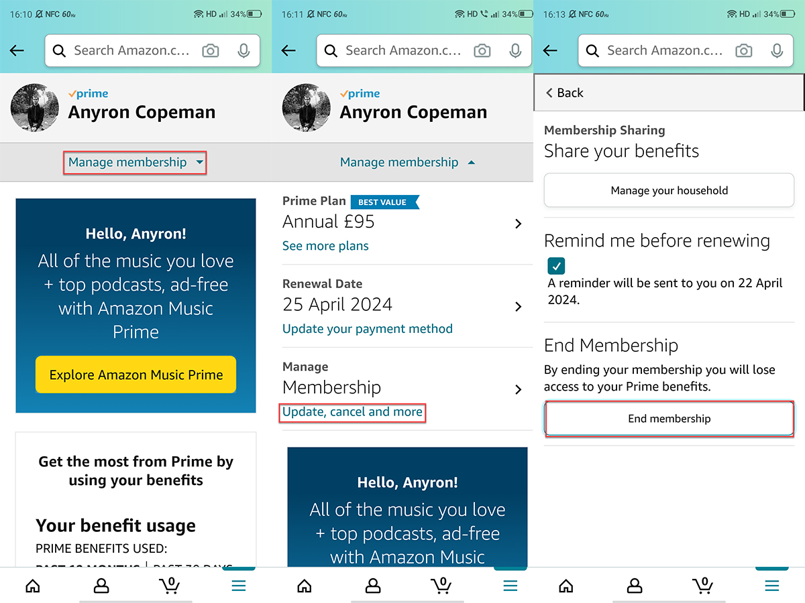Tap the Your benefit usage heading
The width and height of the screenshot is (805, 603).
click(116, 526)
